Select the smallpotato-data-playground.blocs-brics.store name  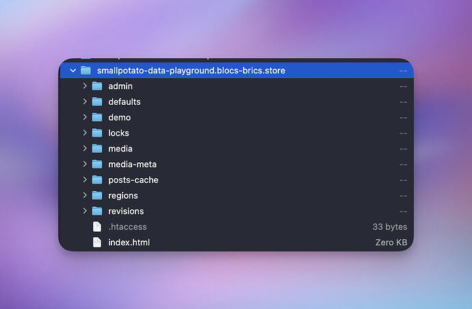click(x=191, y=71)
